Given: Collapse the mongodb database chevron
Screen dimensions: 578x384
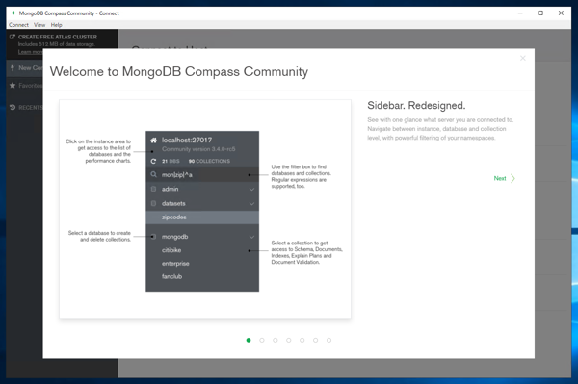Looking at the screenshot, I should coord(251,237).
